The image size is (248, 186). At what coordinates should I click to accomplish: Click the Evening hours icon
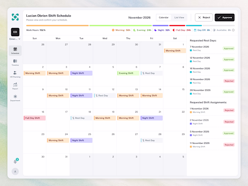click(x=134, y=30)
